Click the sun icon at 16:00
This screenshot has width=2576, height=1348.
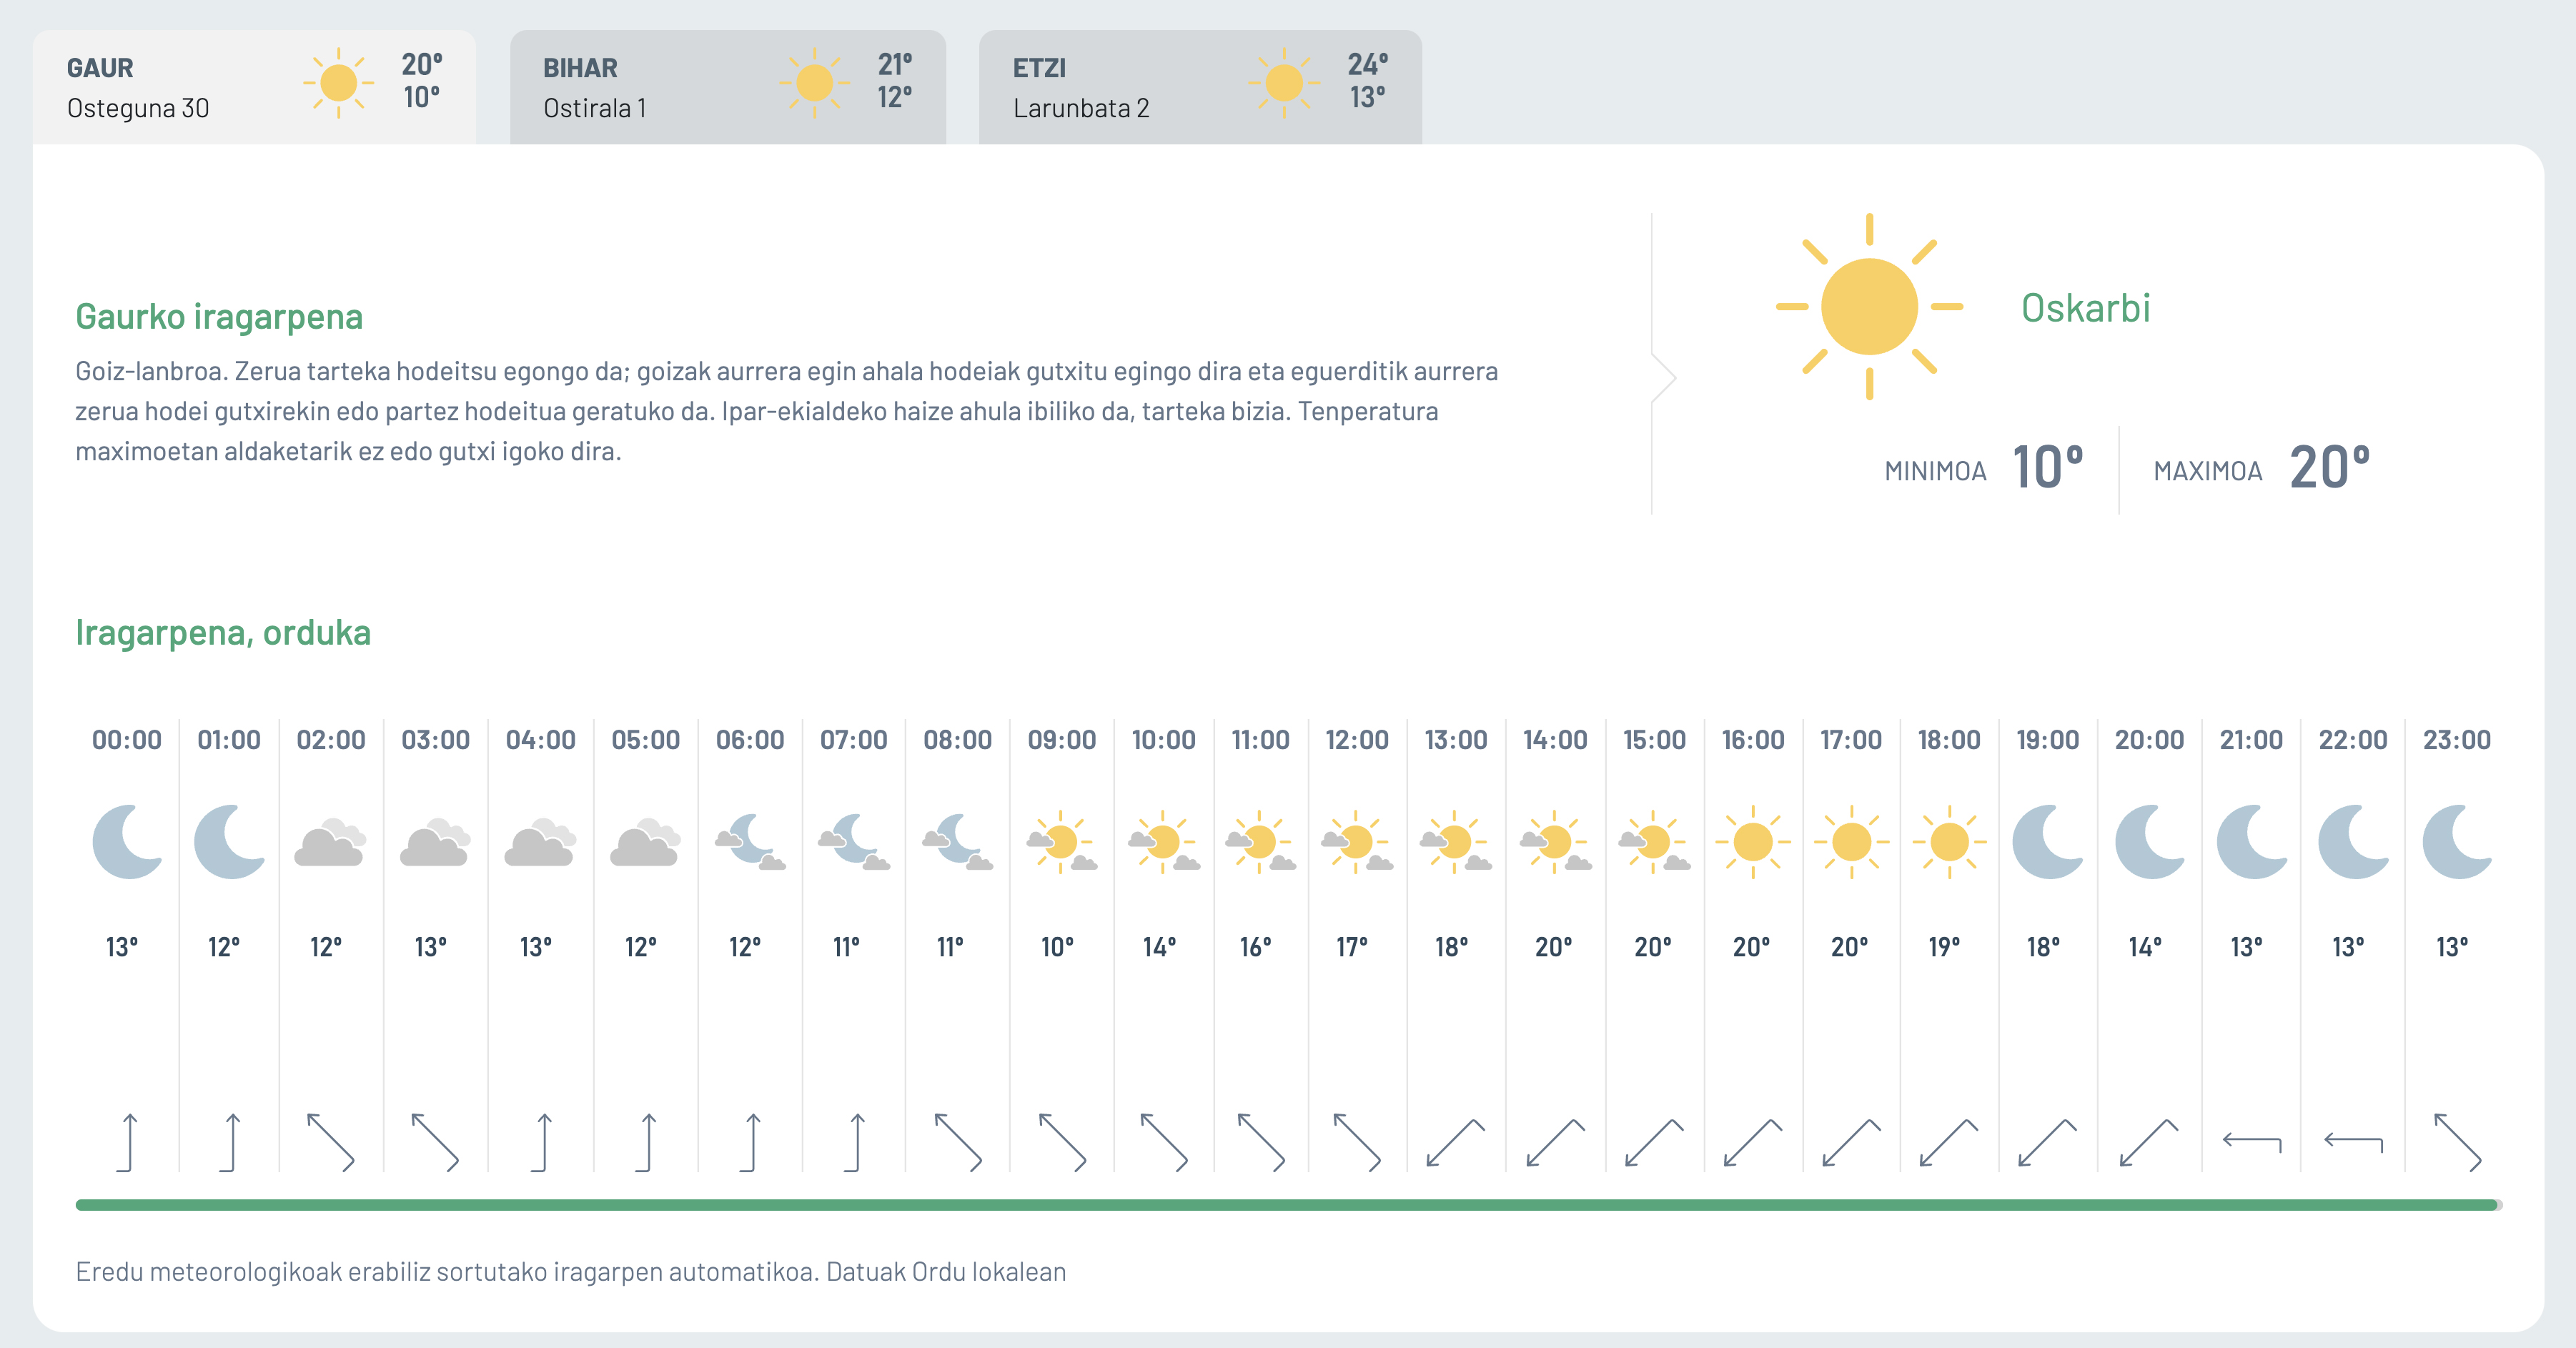[1753, 842]
